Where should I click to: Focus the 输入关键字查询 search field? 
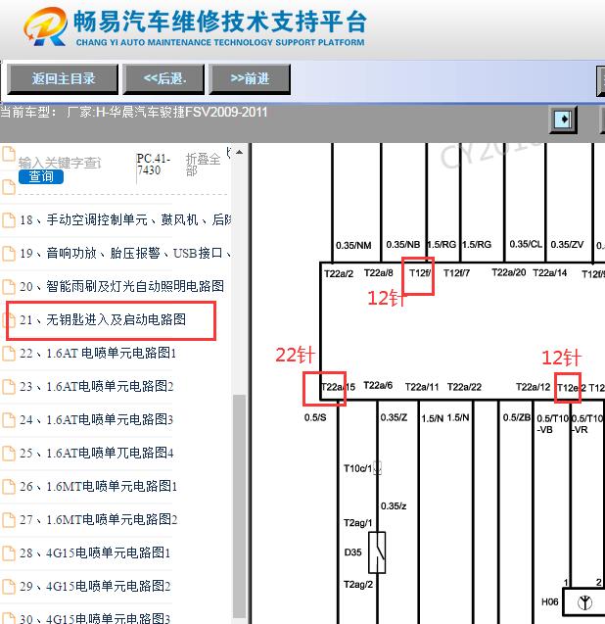pos(60,163)
